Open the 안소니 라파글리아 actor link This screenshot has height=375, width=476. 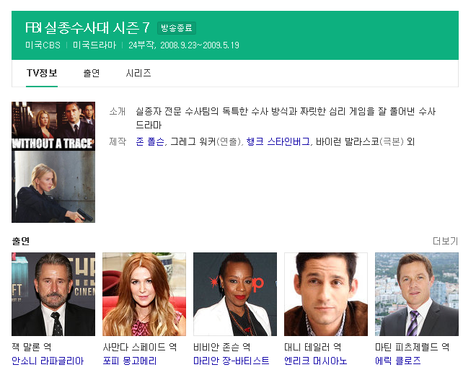point(48,361)
